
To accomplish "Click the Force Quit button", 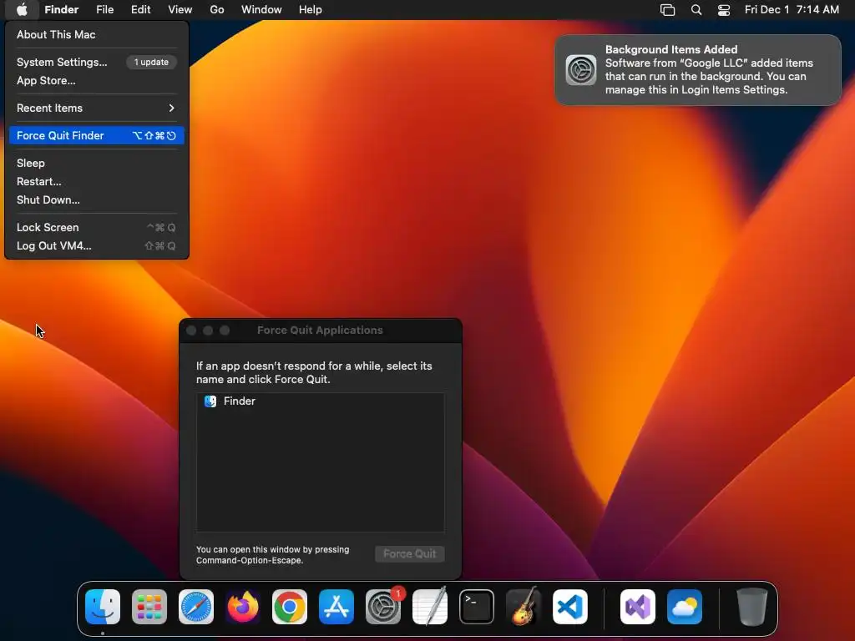I will pyautogui.click(x=409, y=554).
